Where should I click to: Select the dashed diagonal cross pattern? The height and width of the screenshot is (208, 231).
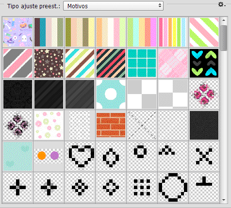(142, 125)
